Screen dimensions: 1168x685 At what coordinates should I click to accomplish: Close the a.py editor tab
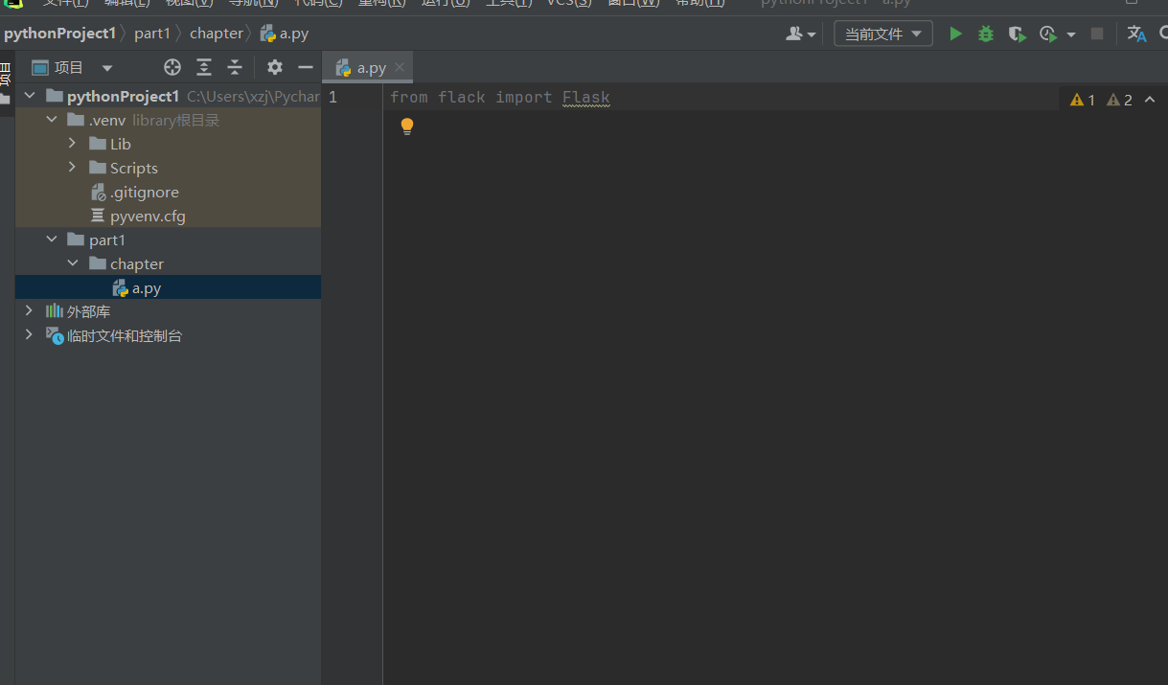pos(400,67)
